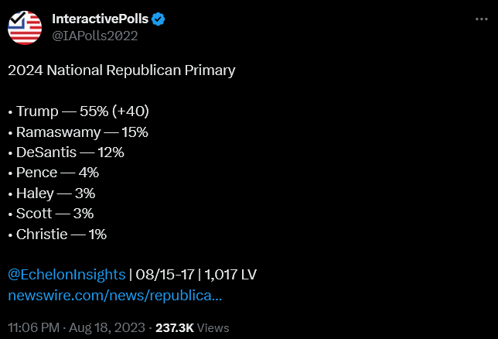The height and width of the screenshot is (339, 498).
Task: Click the Trump 55% (+40) line
Action: pyautogui.click(x=79, y=111)
